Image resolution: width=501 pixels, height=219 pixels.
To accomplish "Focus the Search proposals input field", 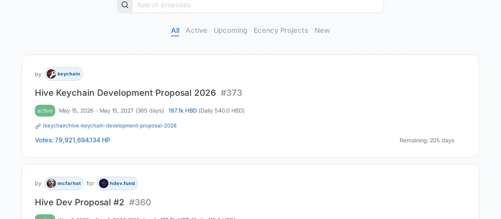I will click(x=258, y=5).
